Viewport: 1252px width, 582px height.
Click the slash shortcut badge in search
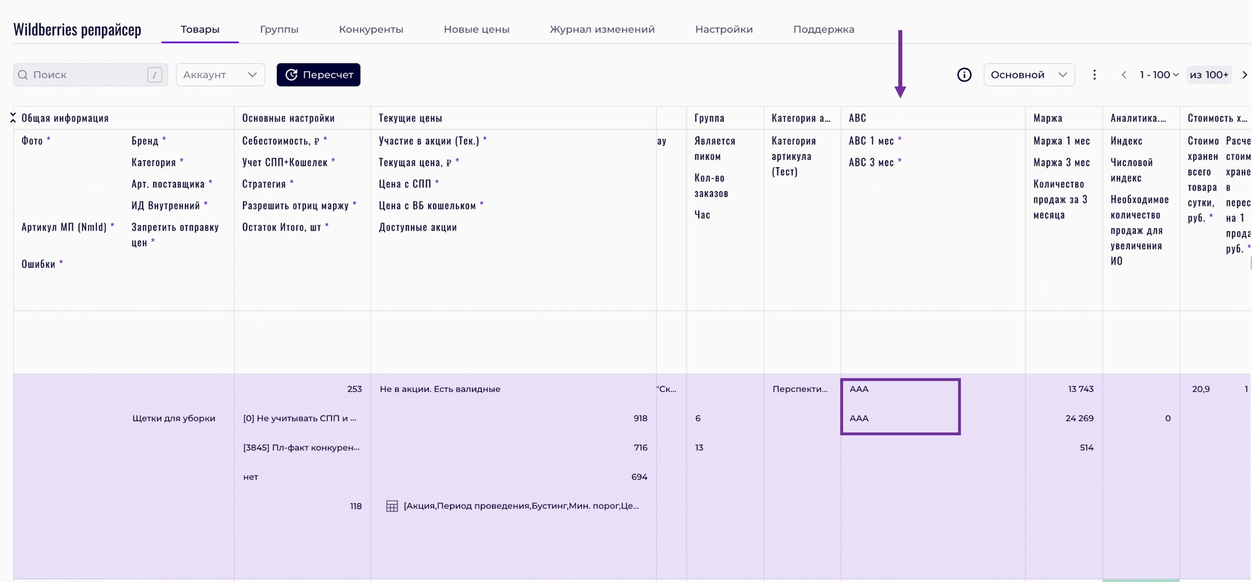click(154, 75)
